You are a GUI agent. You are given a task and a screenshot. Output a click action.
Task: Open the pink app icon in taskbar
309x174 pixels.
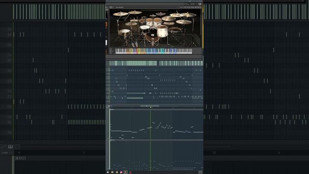121,172
